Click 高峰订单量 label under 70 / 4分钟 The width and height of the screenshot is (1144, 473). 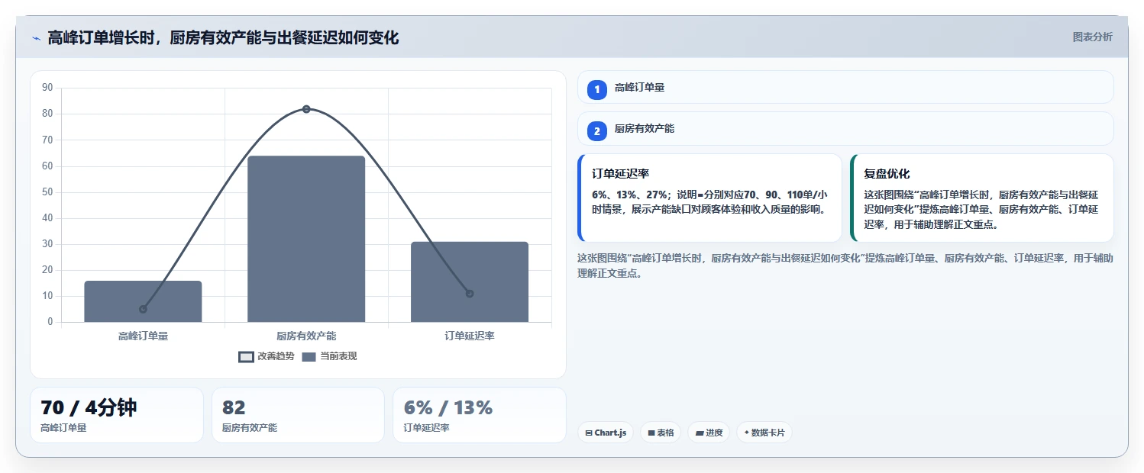[x=63, y=428]
